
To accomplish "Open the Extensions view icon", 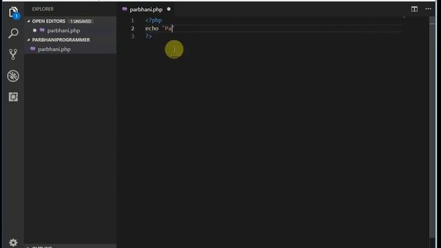I will pyautogui.click(x=13, y=97).
